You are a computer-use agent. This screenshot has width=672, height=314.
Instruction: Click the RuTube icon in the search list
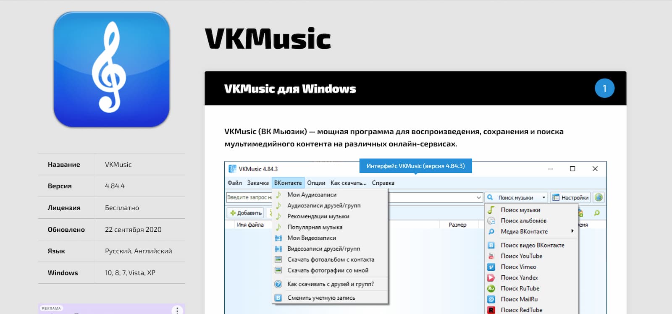click(x=491, y=288)
